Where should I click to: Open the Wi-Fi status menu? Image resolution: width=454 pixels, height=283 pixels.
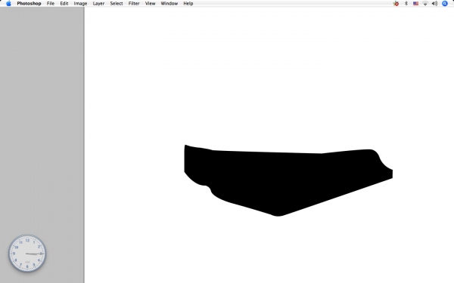click(425, 4)
